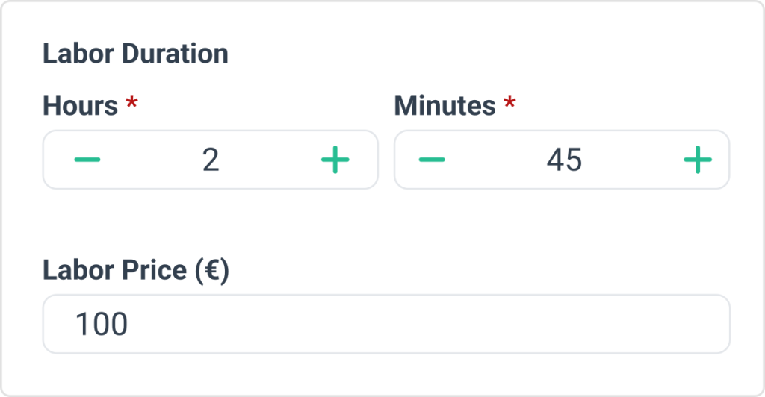Click the empty right end of Labor Price field
Image resolution: width=765 pixels, height=397 pixels.
click(x=672, y=324)
